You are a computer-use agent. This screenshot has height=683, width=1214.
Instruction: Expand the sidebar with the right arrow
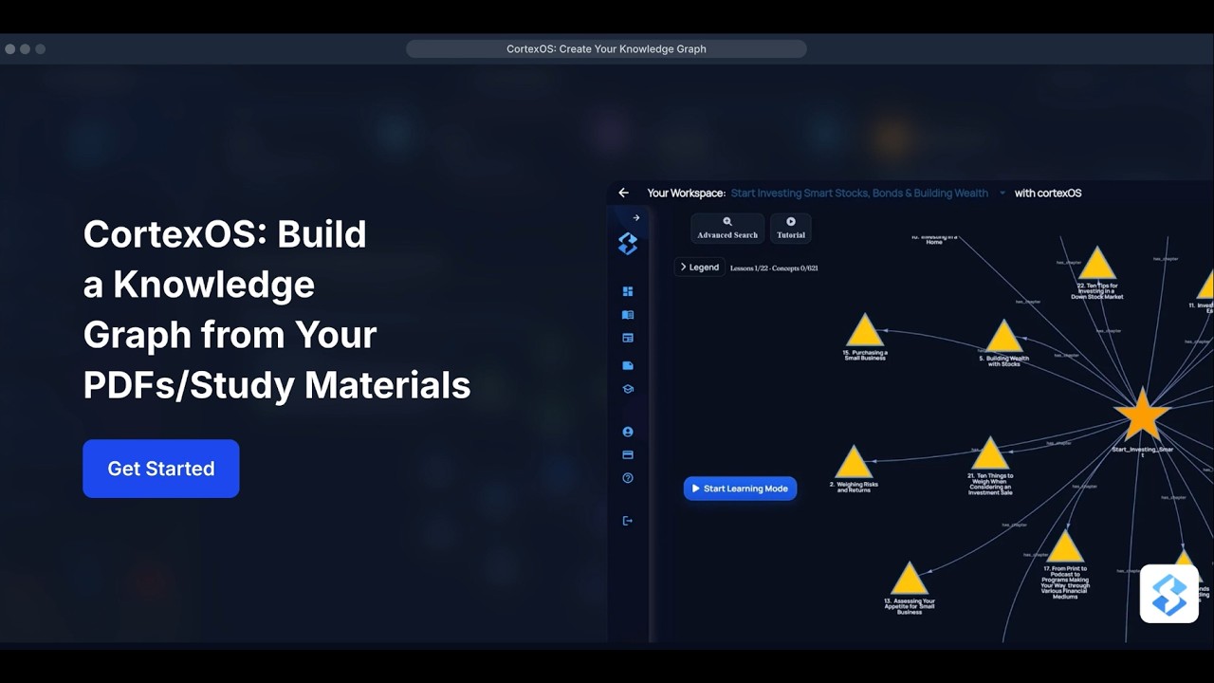point(636,218)
